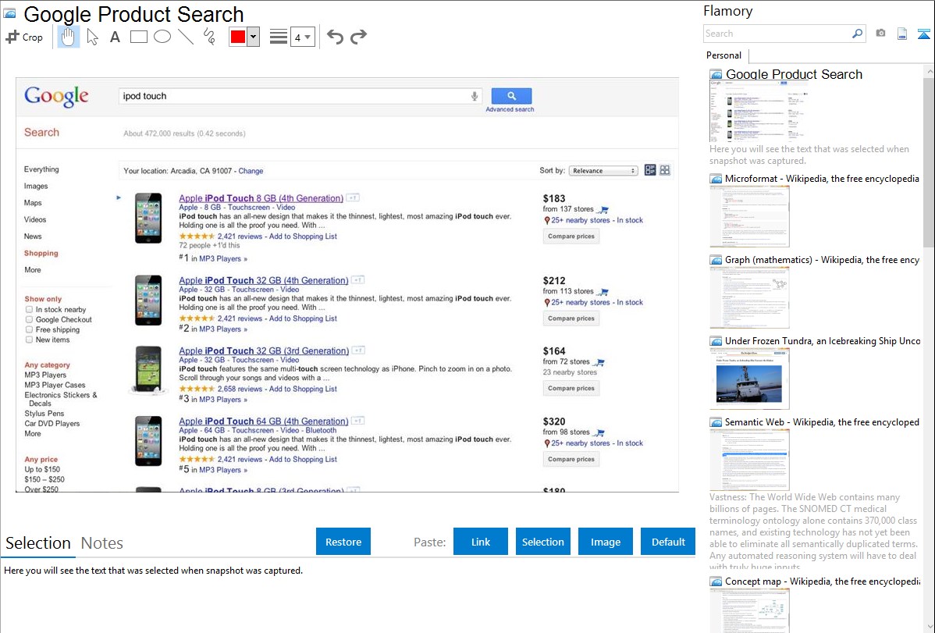
Task: Click the microphone voice search icon
Action: (475, 96)
